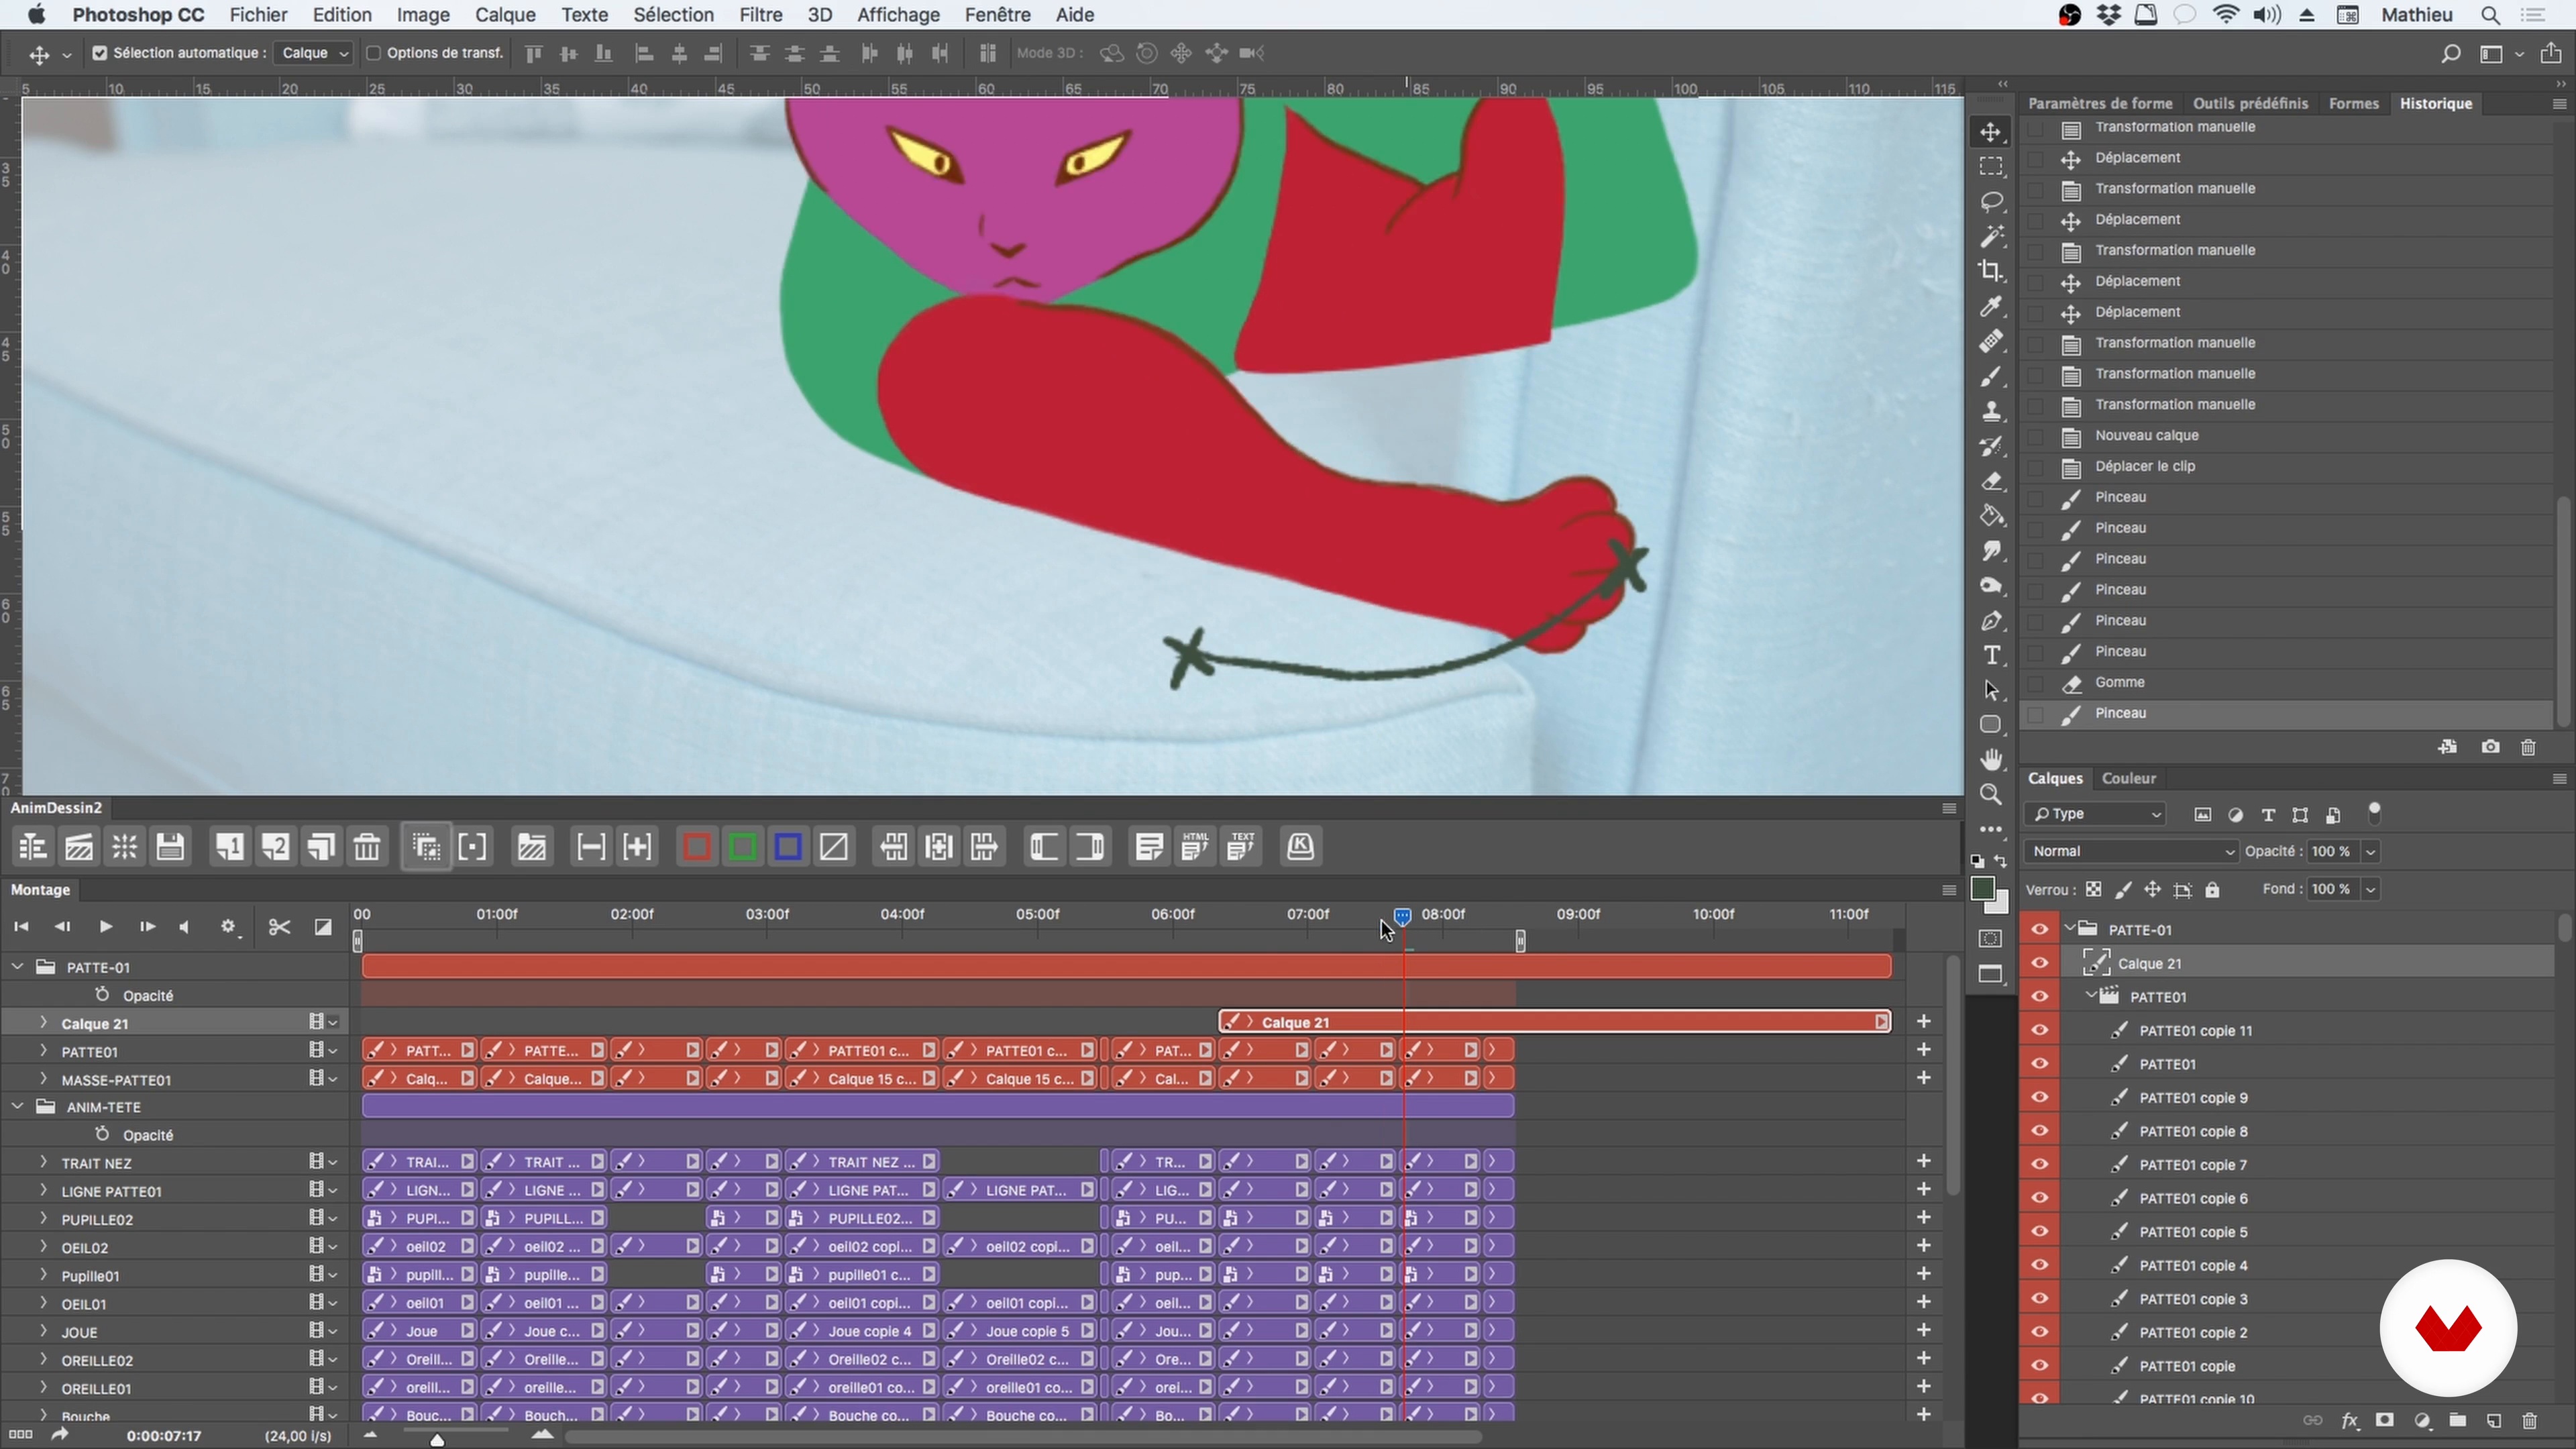Create a new layer from Layers panel footer
2576x1449 pixels.
pyautogui.click(x=2494, y=1421)
